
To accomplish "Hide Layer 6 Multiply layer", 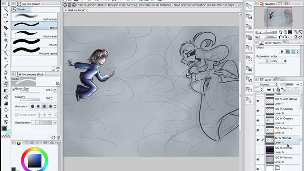I will (257, 111).
